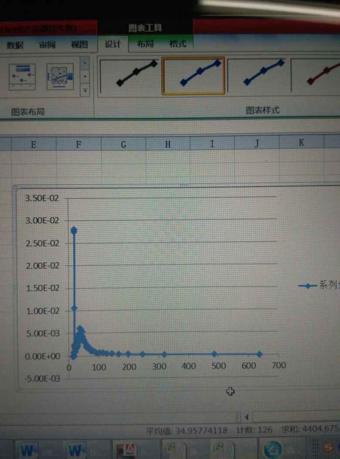Select the peak data point near 2.80E-02
Image resolution: width=340 pixels, height=459 pixels.
coord(74,231)
